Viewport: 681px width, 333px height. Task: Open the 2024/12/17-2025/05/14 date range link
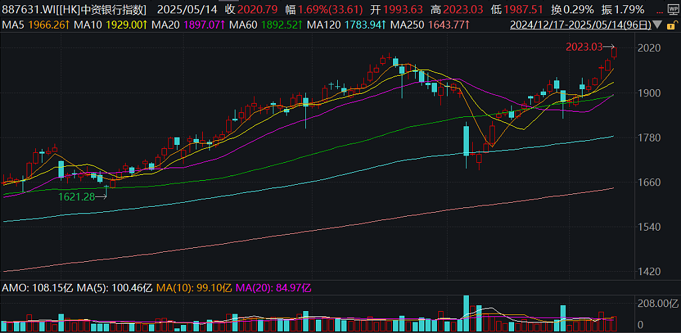[x=581, y=25]
